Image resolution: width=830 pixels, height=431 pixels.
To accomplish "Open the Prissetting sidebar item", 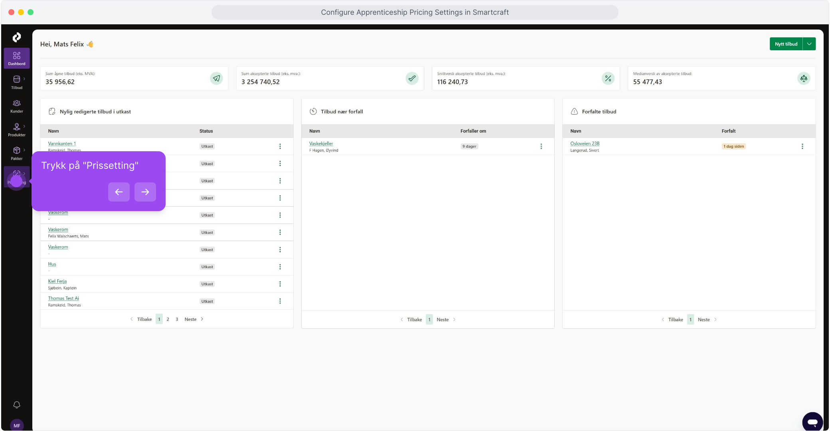I will point(17,177).
